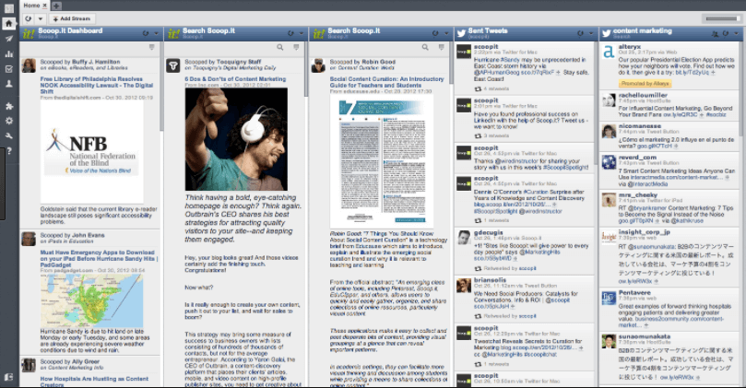Click Robin Good's avatar in Scoop.it stream
Screen dimensions: 746x388
tap(318, 65)
